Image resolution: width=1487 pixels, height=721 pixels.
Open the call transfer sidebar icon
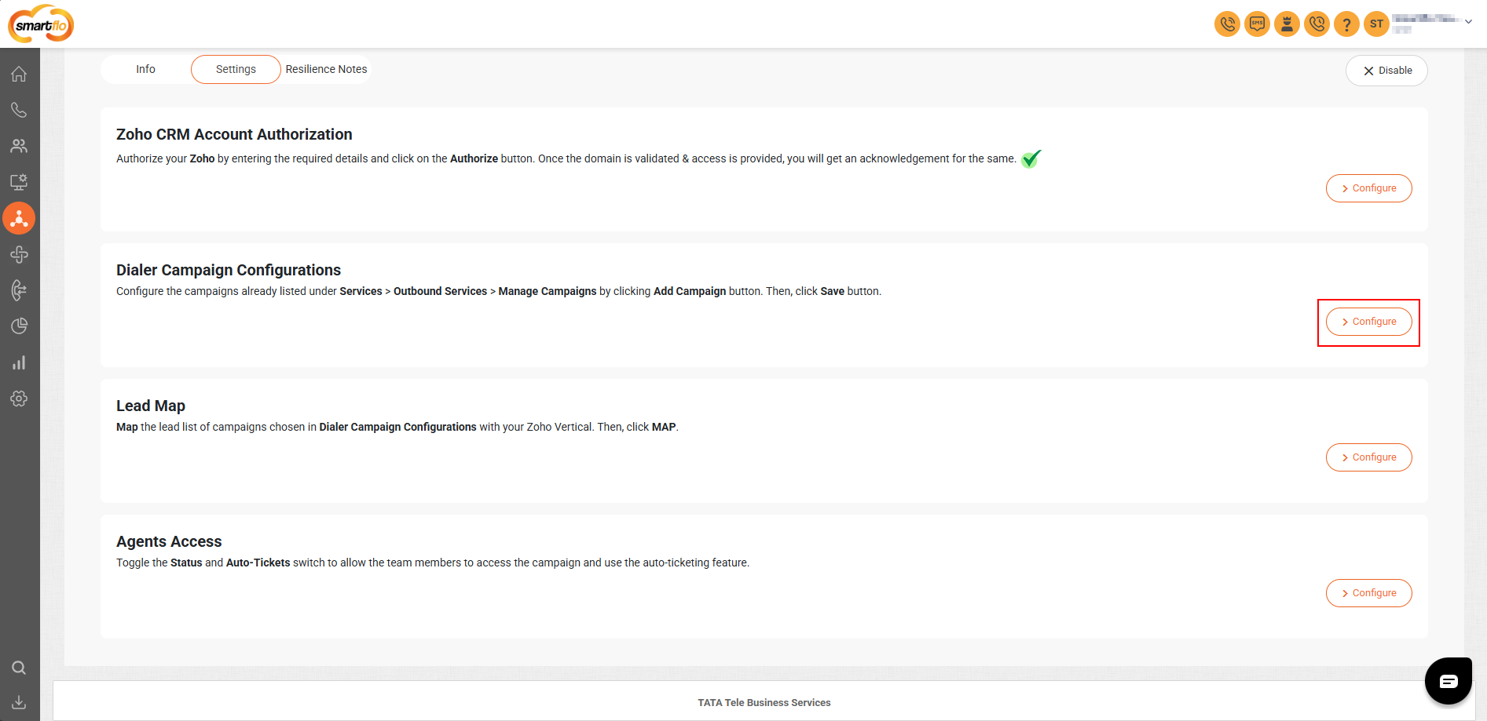click(19, 290)
